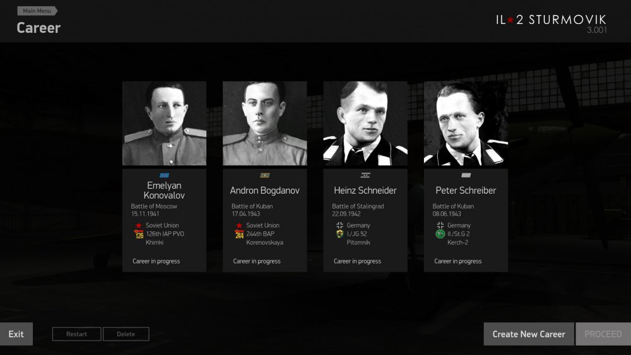Select Andron Bogdanov's pilot portrait
The image size is (631, 355).
265,124
